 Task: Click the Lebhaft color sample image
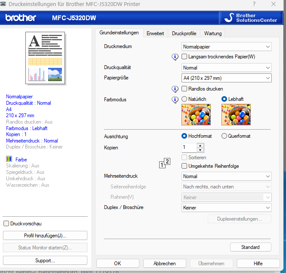[x=236, y=115]
